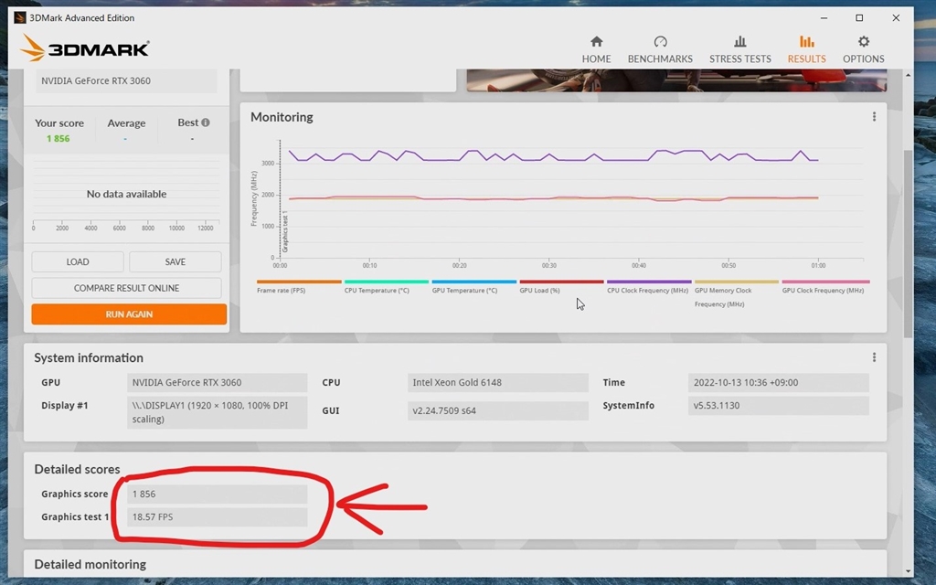This screenshot has height=585, width=936.
Task: Click the Monitoring panel title
Action: [x=282, y=117]
